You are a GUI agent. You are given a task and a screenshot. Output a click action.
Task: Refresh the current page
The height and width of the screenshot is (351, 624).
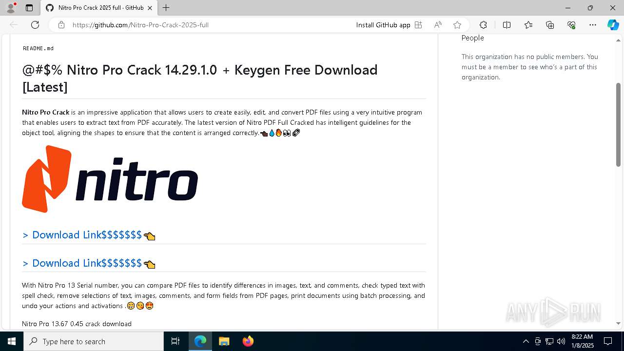click(35, 25)
